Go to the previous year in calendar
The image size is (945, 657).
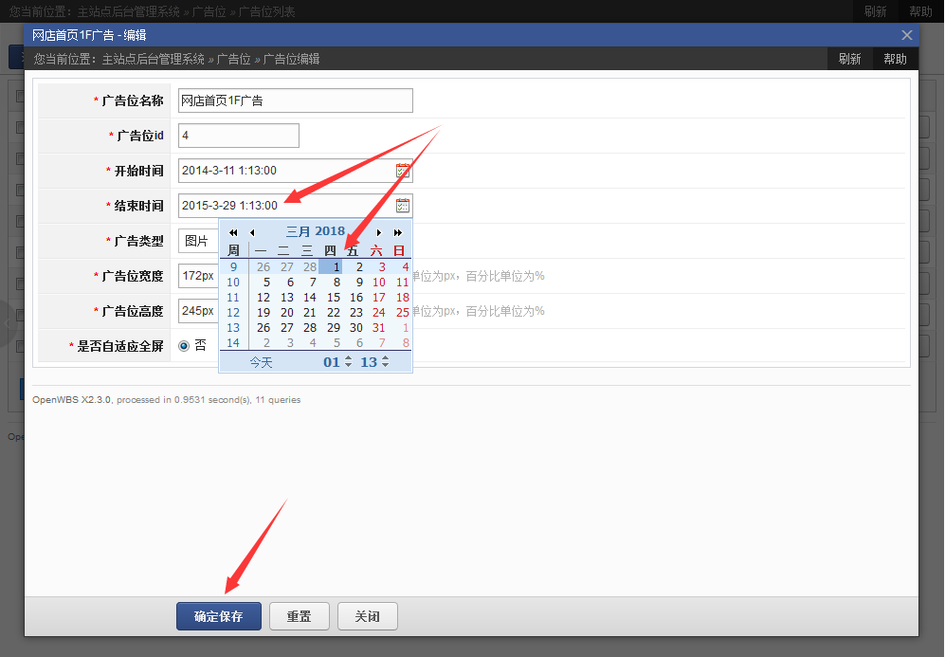tap(233, 232)
